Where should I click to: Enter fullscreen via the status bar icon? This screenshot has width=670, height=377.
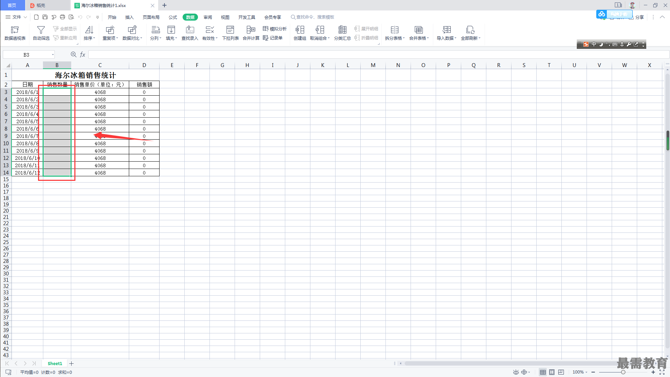[662, 372]
